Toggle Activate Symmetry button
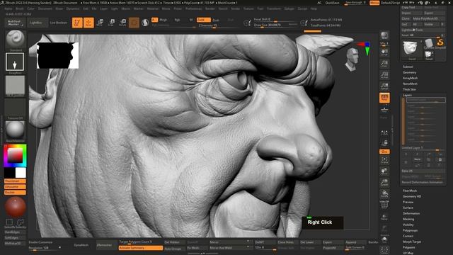This screenshot has height=255, width=453. click(x=141, y=248)
